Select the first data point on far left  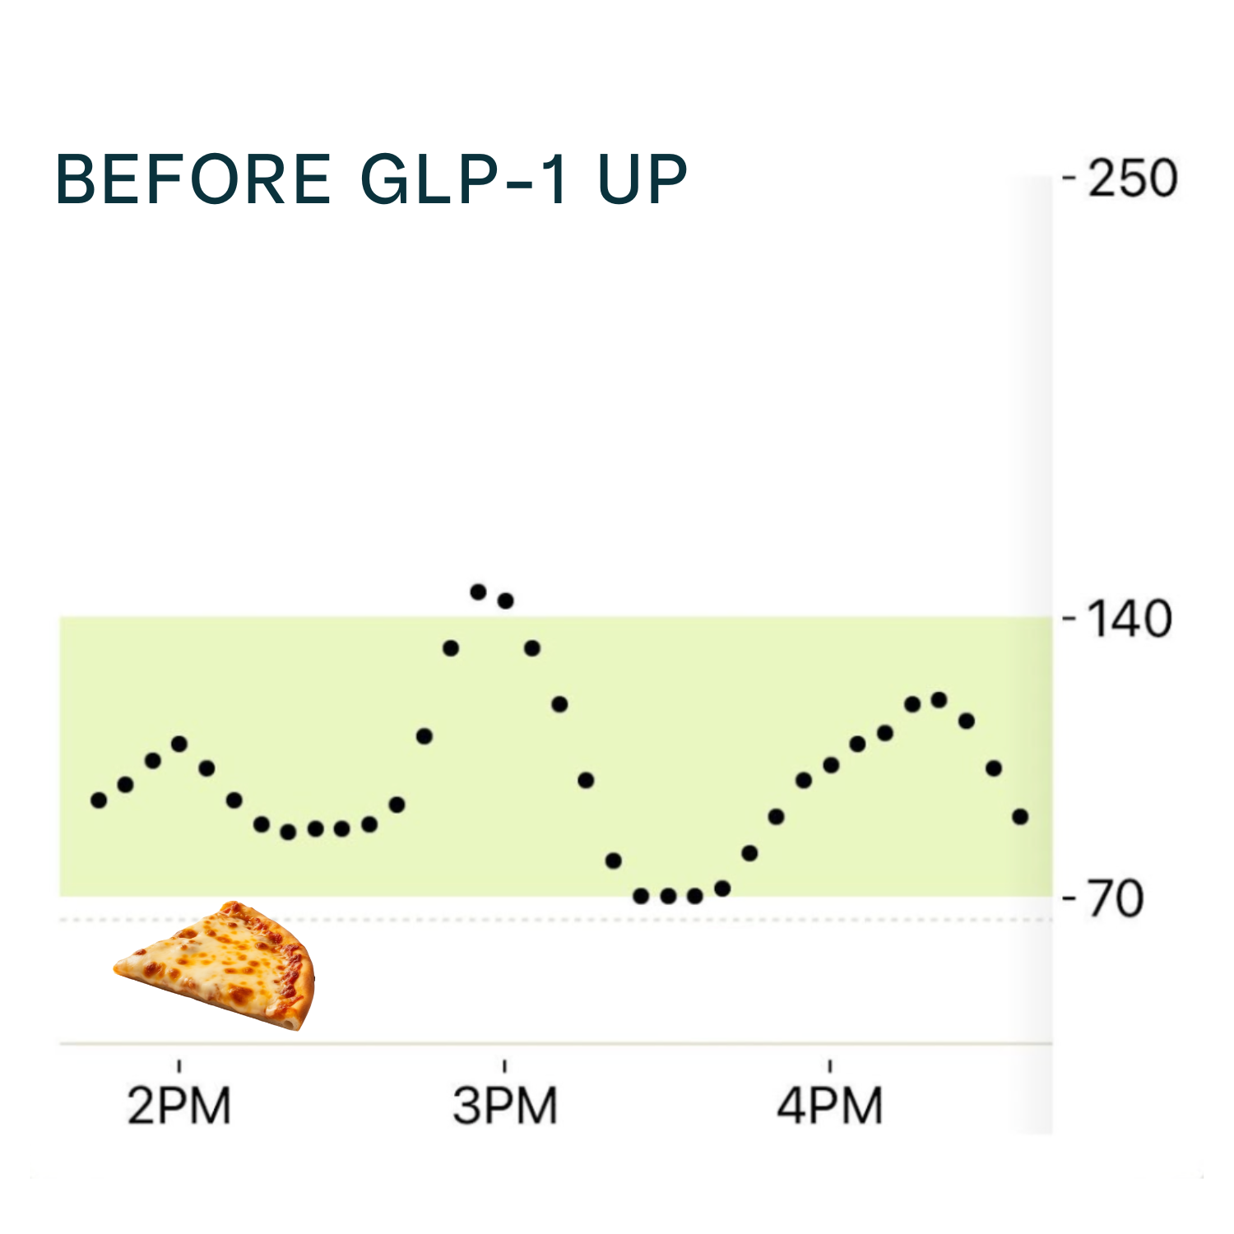pos(99,800)
